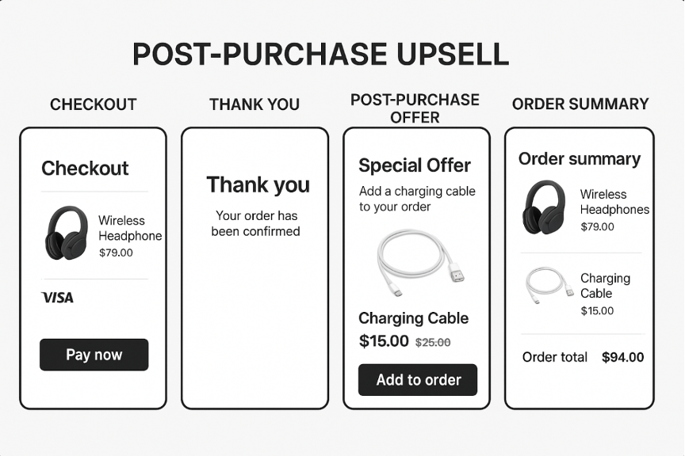This screenshot has height=456, width=685.
Task: Click the strikethrough $25.00 price
Action: [x=433, y=343]
